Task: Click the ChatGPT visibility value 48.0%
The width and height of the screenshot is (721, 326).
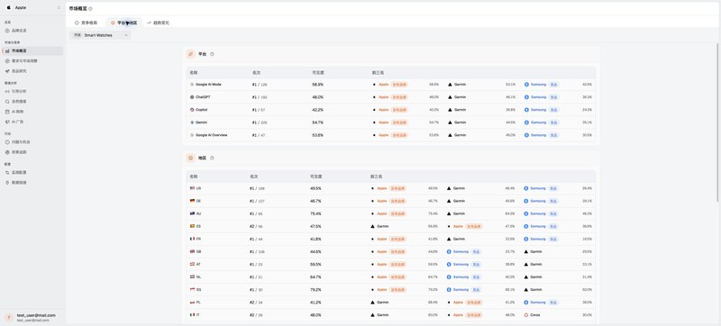Action: click(x=318, y=97)
